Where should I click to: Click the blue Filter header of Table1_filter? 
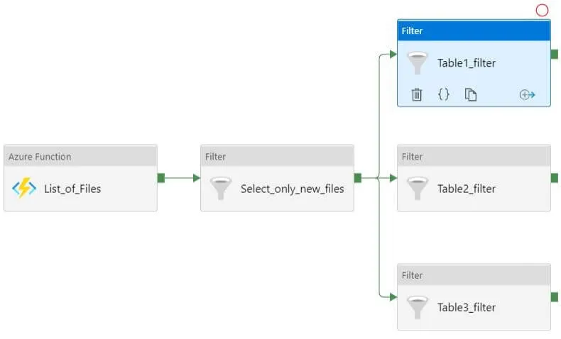tap(474, 31)
